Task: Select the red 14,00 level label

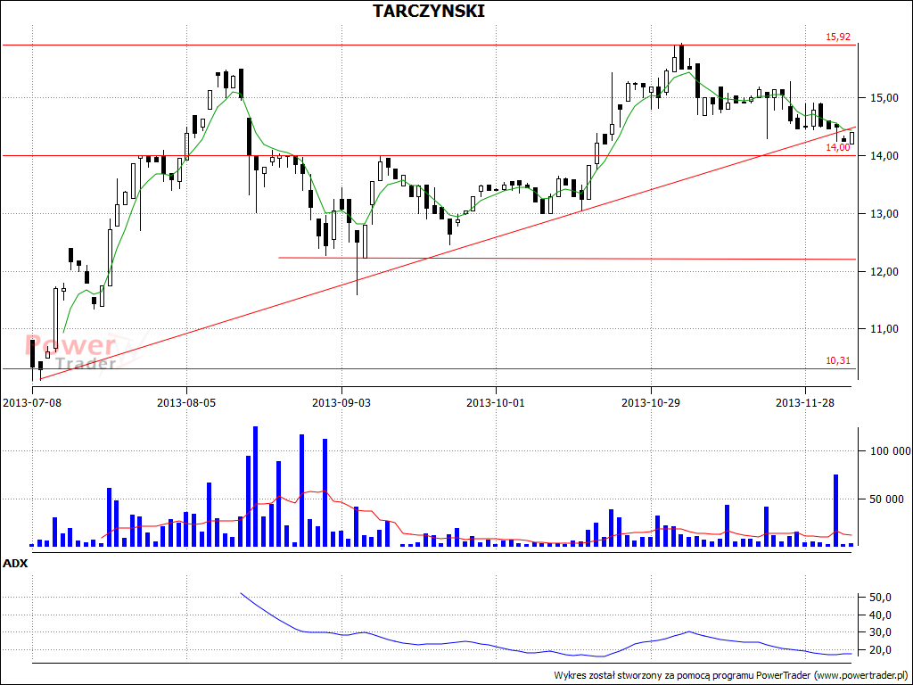Action: click(x=838, y=147)
